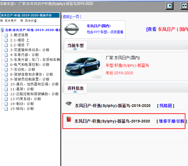This screenshot has width=188, height=166.
Task: Open the 线路图 link
Action: [x=166, y=106]
